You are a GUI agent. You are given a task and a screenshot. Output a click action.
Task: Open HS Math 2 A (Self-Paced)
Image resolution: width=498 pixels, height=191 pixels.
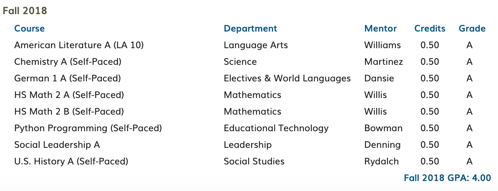pyautogui.click(x=69, y=95)
